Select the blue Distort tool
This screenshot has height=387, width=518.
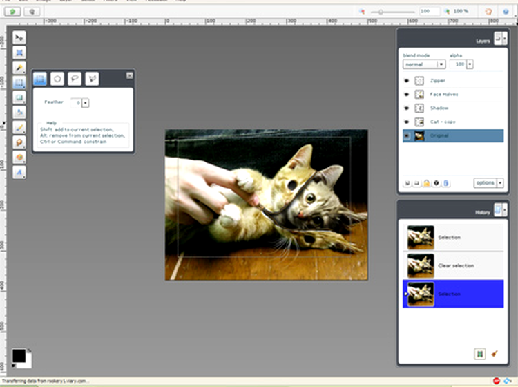(x=19, y=53)
